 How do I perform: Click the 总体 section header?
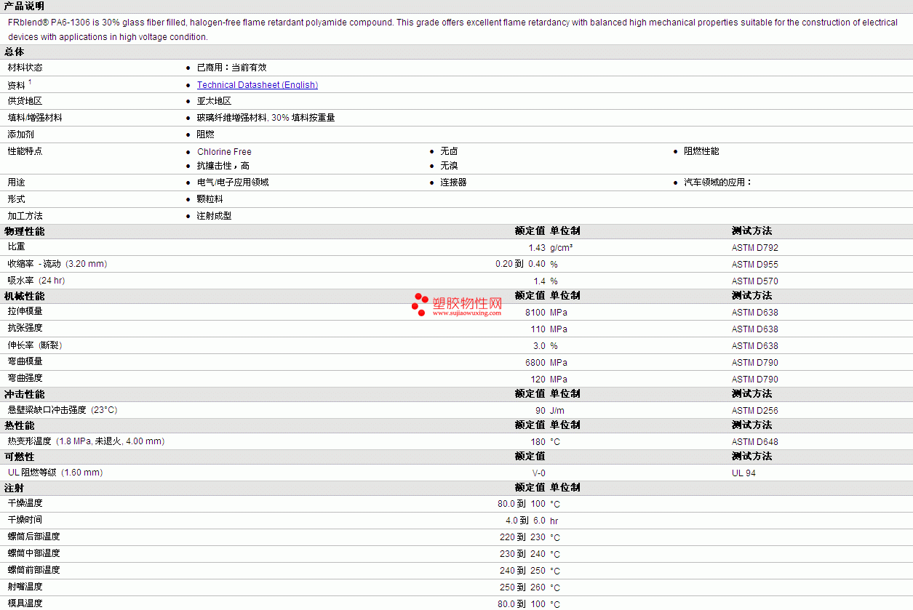[x=15, y=52]
